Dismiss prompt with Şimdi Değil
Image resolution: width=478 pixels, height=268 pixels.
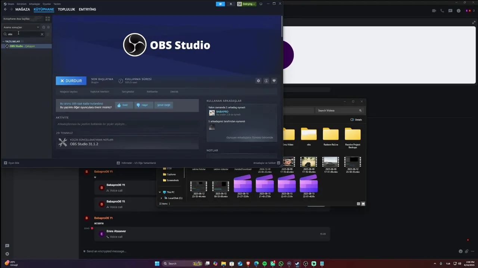pyautogui.click(x=163, y=105)
